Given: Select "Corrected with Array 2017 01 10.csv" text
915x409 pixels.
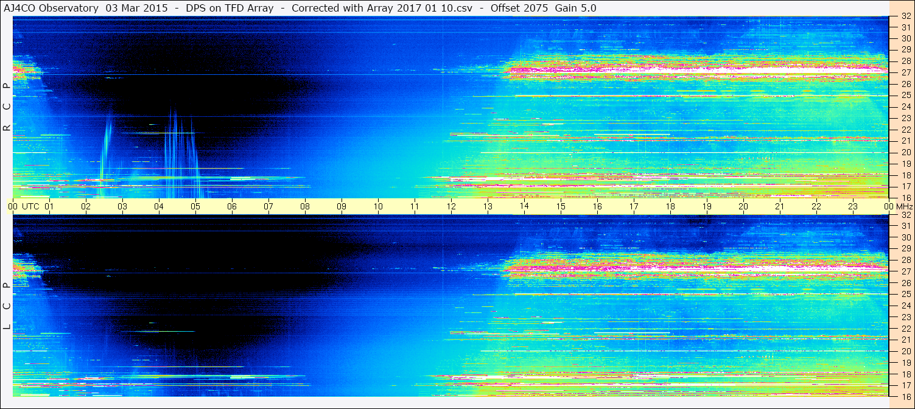Looking at the screenshot, I should [x=383, y=8].
